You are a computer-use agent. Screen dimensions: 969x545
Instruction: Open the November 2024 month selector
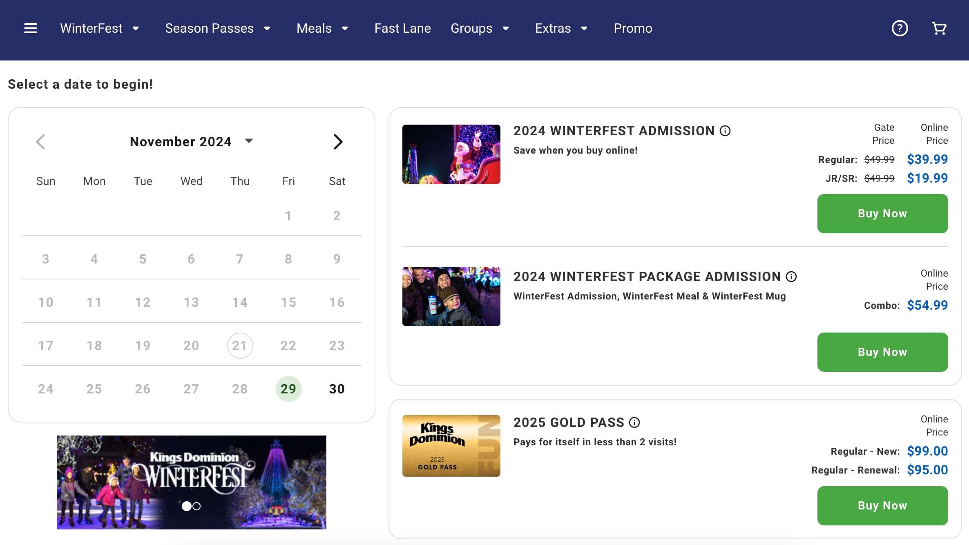(191, 141)
